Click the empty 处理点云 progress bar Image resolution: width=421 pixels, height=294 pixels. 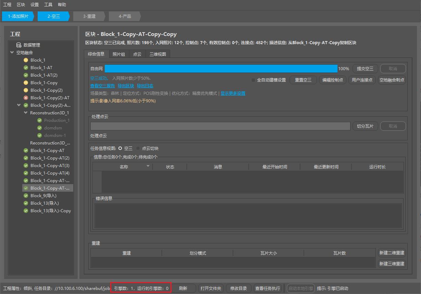pyautogui.click(x=220, y=126)
